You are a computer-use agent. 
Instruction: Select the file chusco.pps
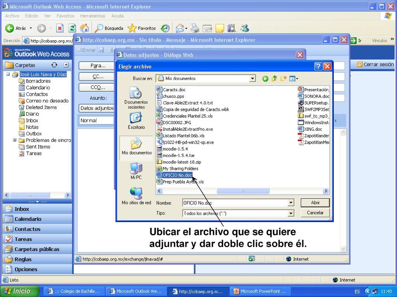click(171, 96)
